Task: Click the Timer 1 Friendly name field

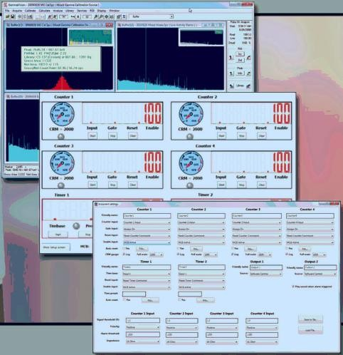Action: click(147, 267)
